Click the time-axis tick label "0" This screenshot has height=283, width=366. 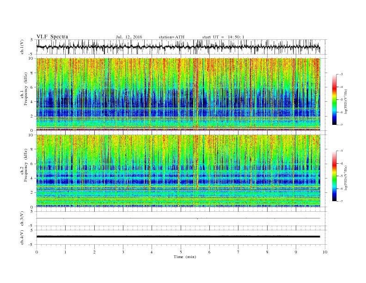click(37, 252)
